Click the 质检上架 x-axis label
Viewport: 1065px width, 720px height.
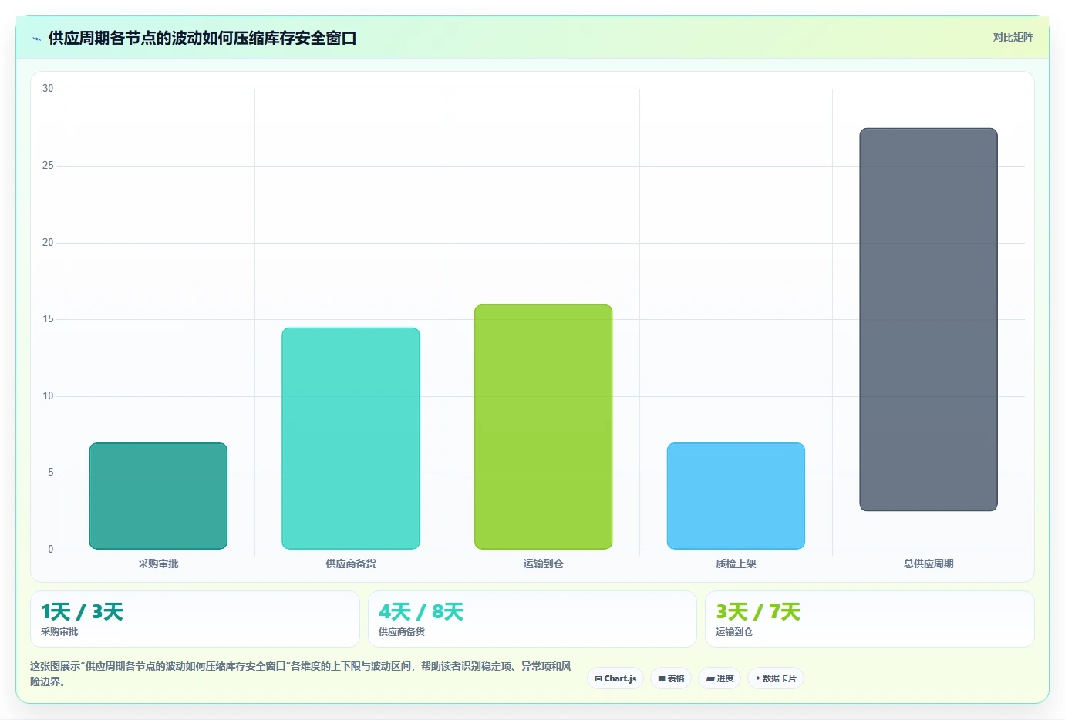pyautogui.click(x=736, y=564)
